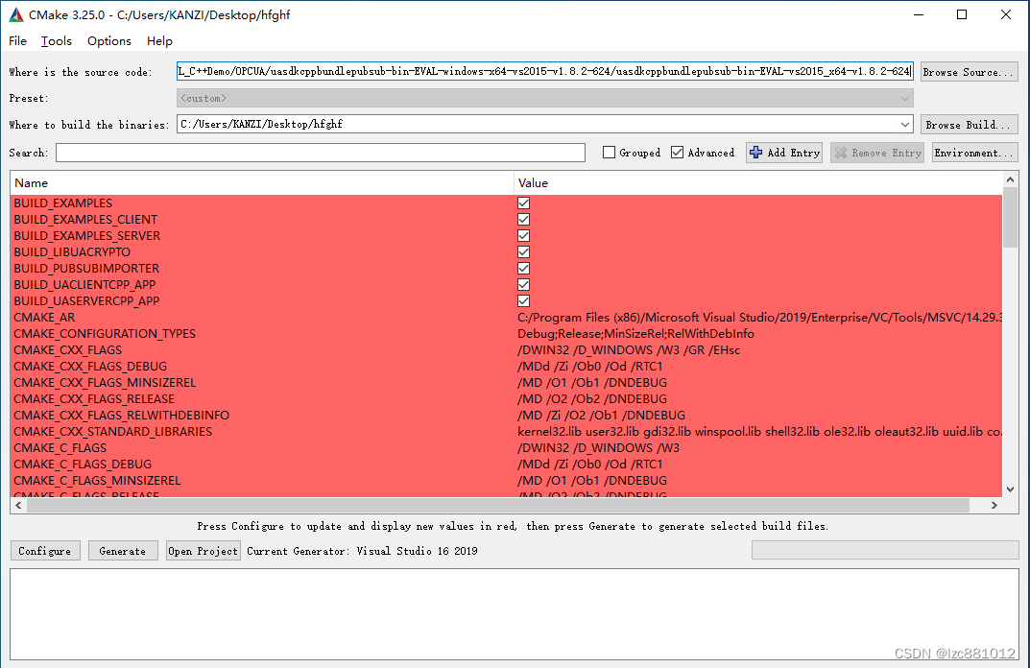Click the output log text area

pos(515,614)
